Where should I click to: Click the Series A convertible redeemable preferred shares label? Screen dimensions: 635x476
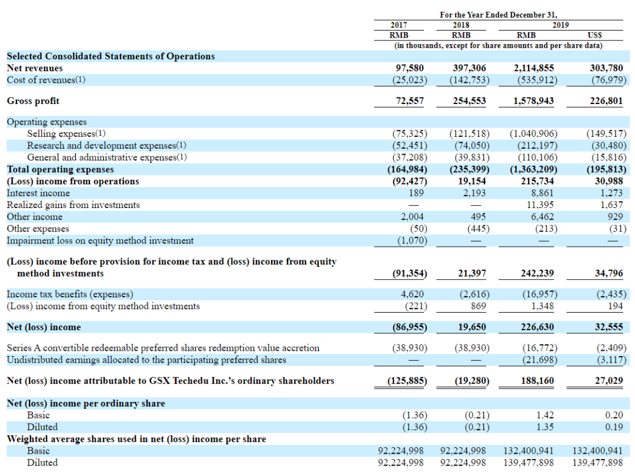[163, 348]
